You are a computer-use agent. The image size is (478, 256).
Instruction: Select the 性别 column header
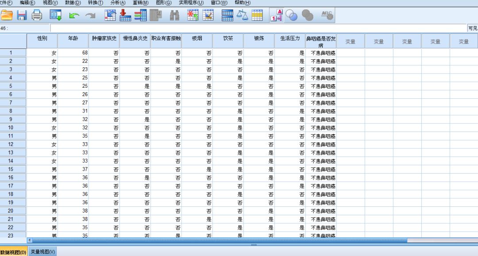click(42, 41)
